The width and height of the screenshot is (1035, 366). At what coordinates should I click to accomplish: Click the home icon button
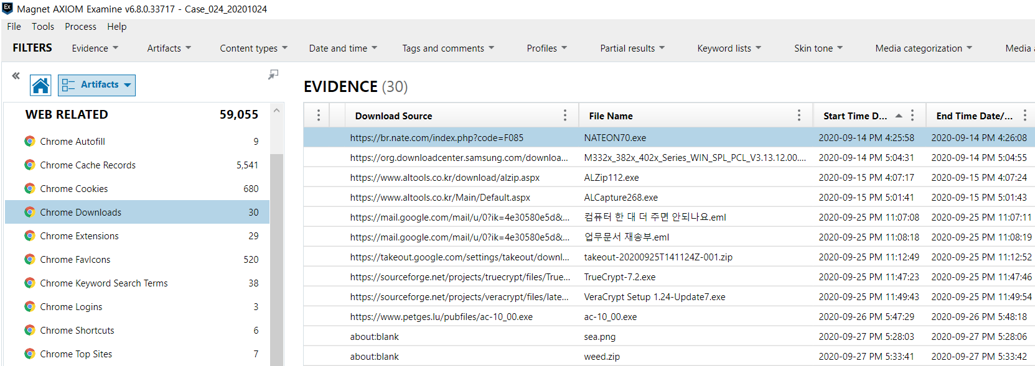(40, 85)
